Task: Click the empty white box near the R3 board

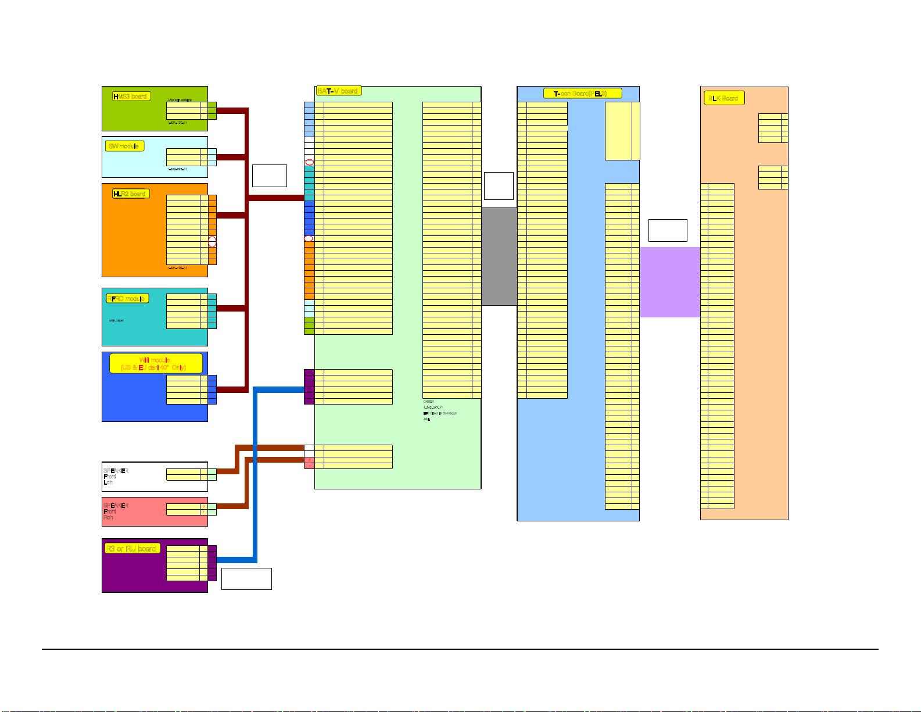Action: [x=246, y=579]
